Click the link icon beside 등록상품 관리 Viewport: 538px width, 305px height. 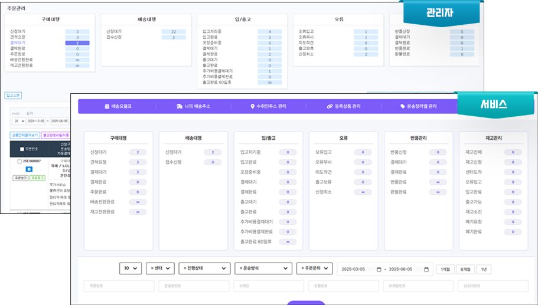click(x=330, y=106)
